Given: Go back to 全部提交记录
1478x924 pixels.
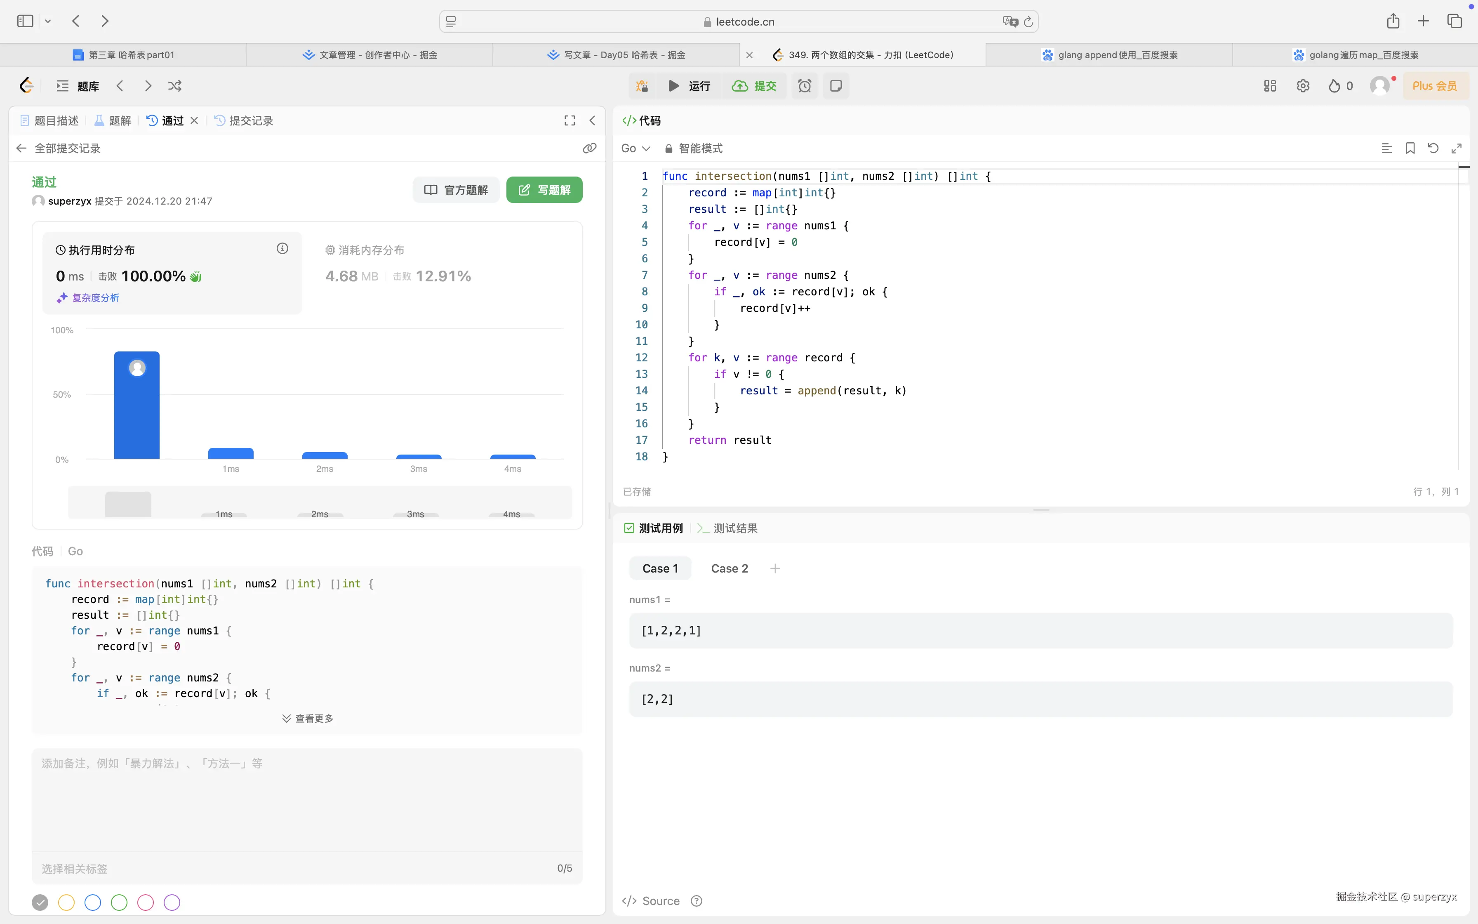Looking at the screenshot, I should pos(59,148).
